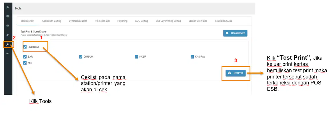Viewport: 333px width, 113px height.
Task: Click the Open Drawer label text
Action: click(238, 33)
